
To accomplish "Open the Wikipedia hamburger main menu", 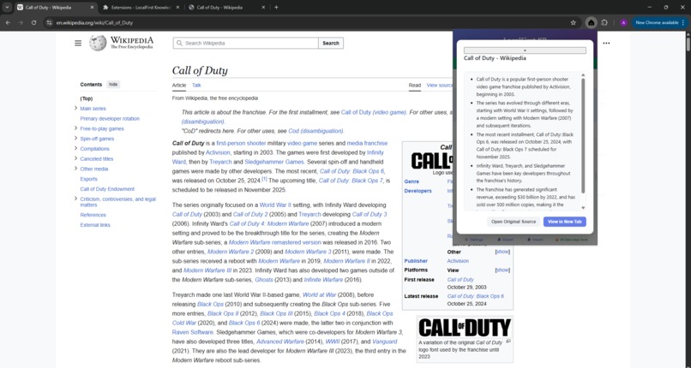I will [x=78, y=43].
